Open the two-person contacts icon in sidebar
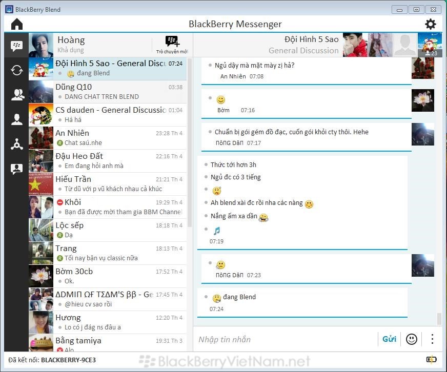This screenshot has height=372, width=447. (x=16, y=95)
